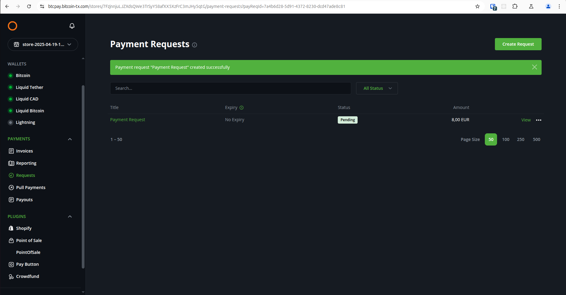Open the Liquid Tether wallet
This screenshot has width=566, height=295.
(30, 87)
